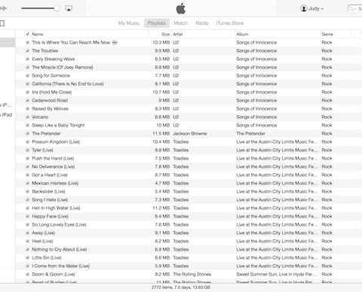362x292 pixels.
Task: Toggle The Miracle (Of Joey Ramone) checkbox
Action: [x=28, y=68]
